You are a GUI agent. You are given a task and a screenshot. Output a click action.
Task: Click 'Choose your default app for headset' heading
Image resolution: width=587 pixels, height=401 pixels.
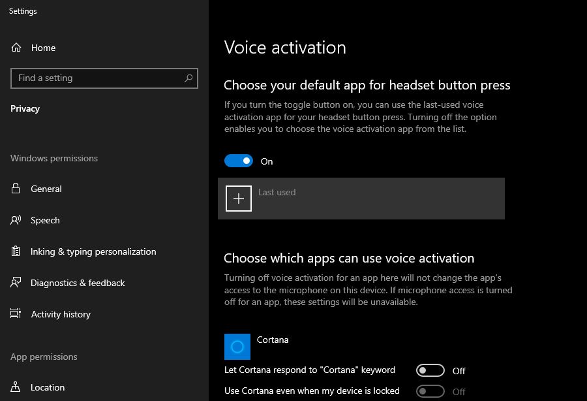(x=367, y=85)
